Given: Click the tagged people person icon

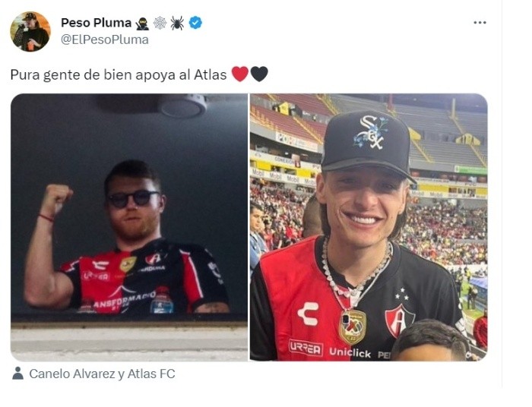Looking at the screenshot, I should click(x=17, y=373).
